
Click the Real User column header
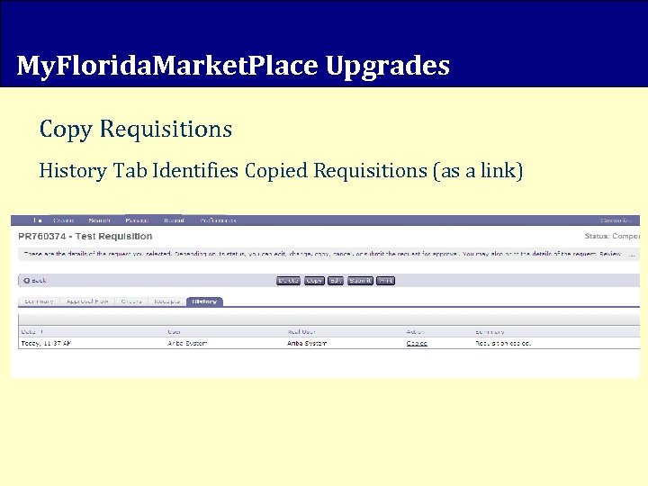click(x=301, y=331)
